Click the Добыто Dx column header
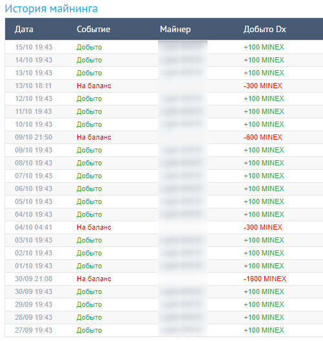Viewport: 323px width, 341px height. 264,30
